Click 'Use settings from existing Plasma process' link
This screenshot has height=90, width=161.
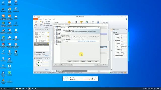pyautogui.click(x=87, y=41)
